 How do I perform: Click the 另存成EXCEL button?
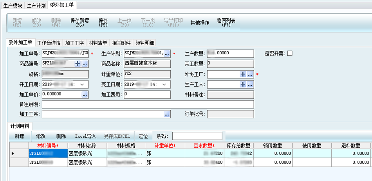tap(117, 136)
